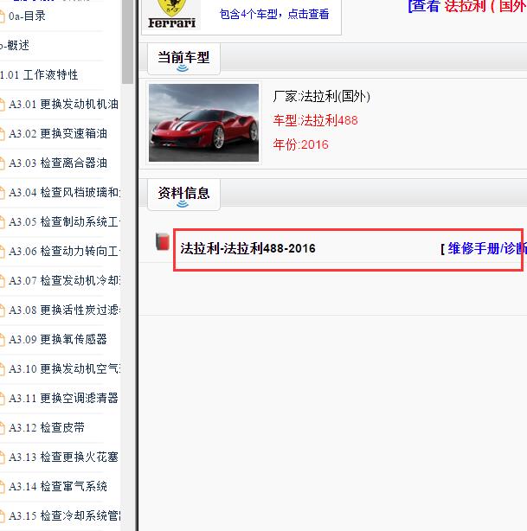
Task: Click file icon beside A3.12 entry
Action: pyautogui.click(x=2, y=428)
